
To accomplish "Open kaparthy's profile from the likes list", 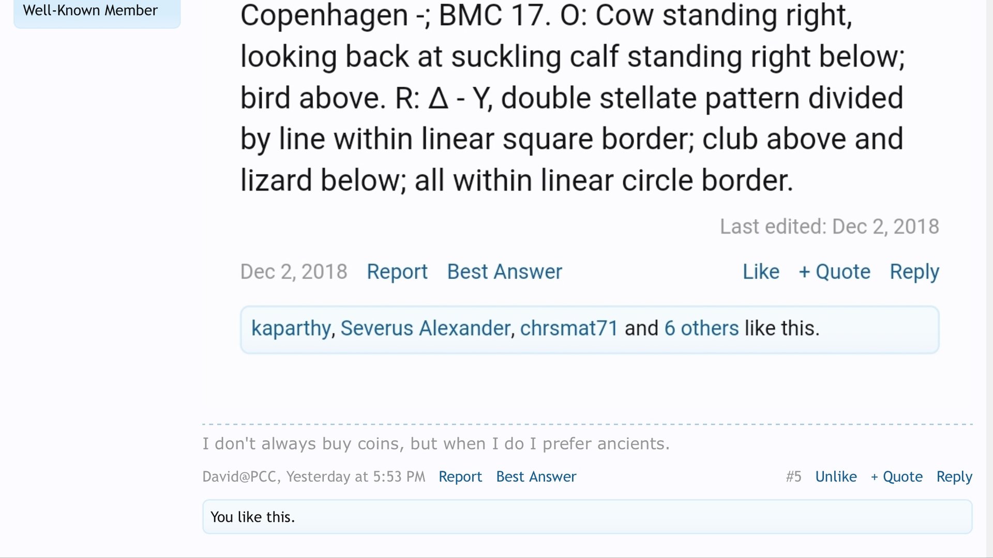I will point(291,329).
